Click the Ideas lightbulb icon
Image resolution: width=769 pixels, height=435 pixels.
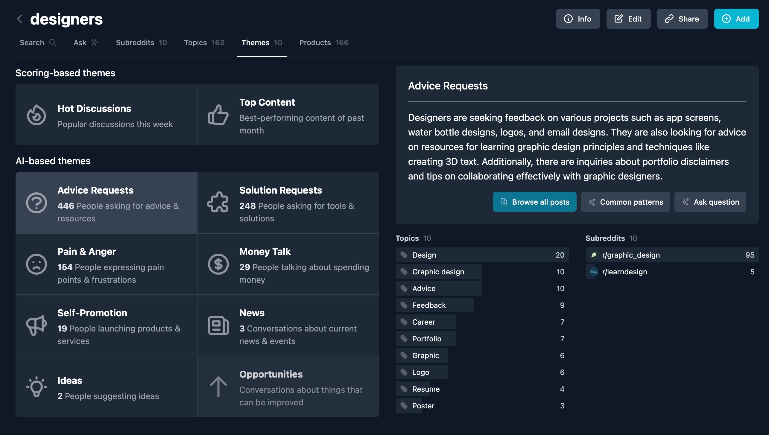[36, 387]
